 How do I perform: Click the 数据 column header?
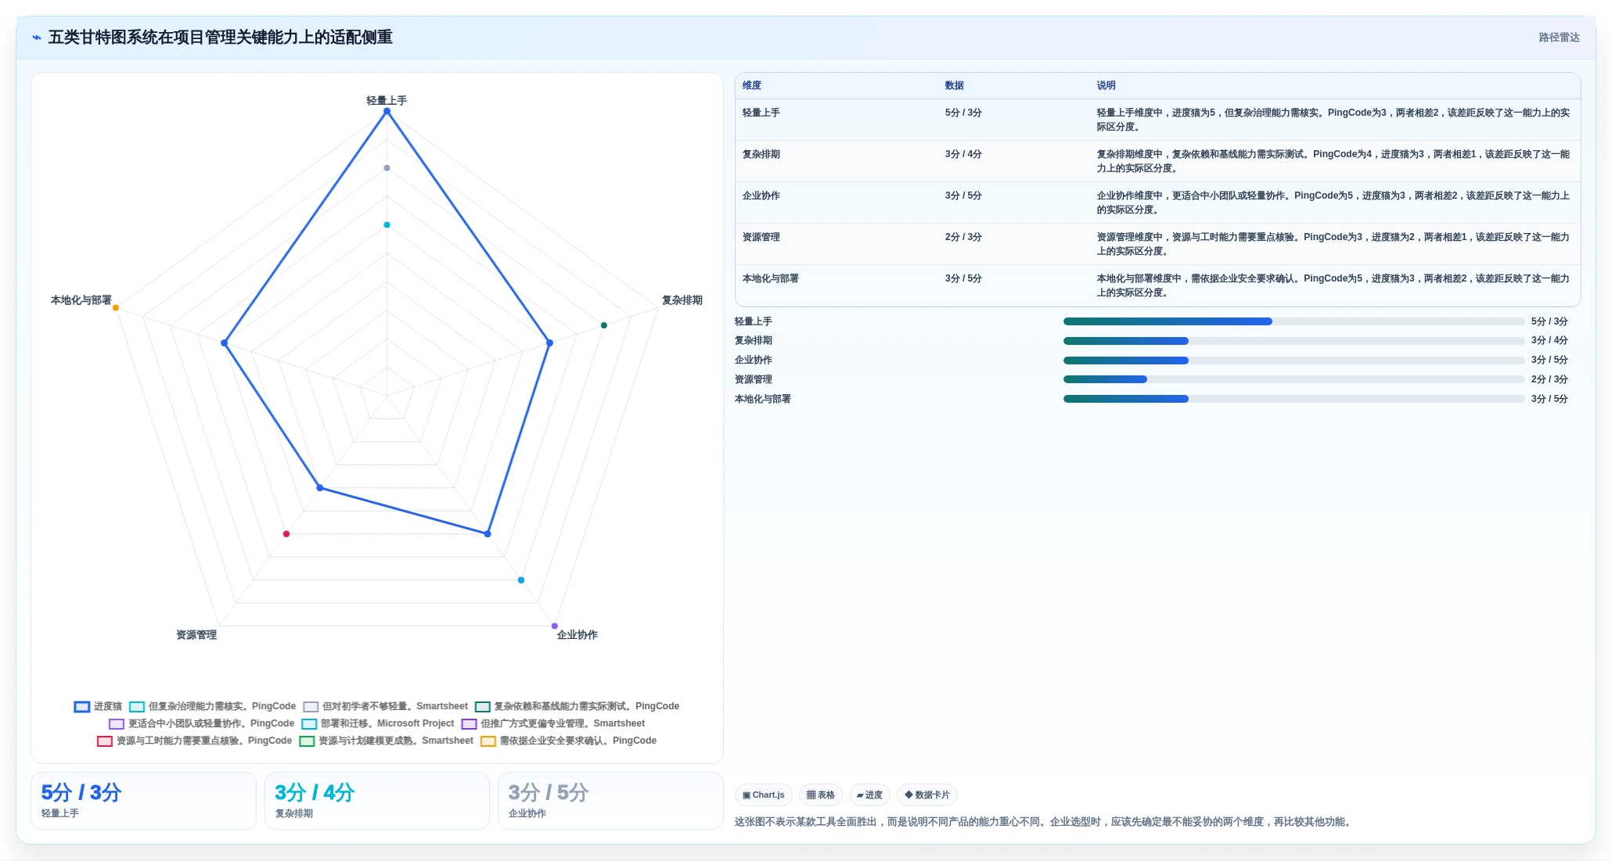[955, 85]
